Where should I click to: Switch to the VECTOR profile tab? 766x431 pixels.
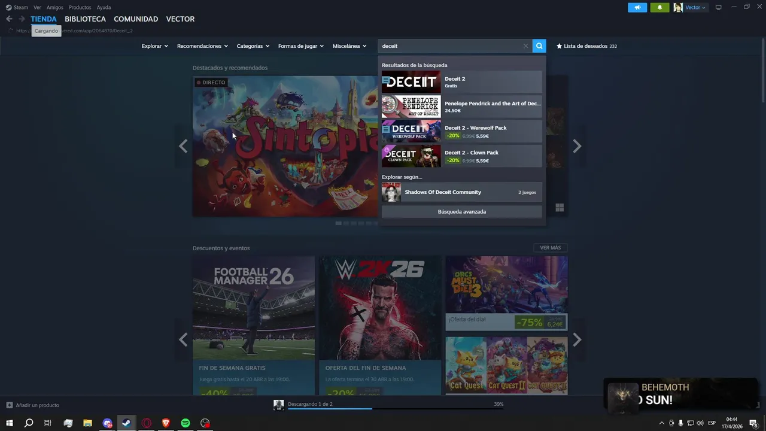180,19
